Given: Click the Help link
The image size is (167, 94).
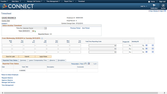Looking at the screenshot, I should (x=161, y=11).
